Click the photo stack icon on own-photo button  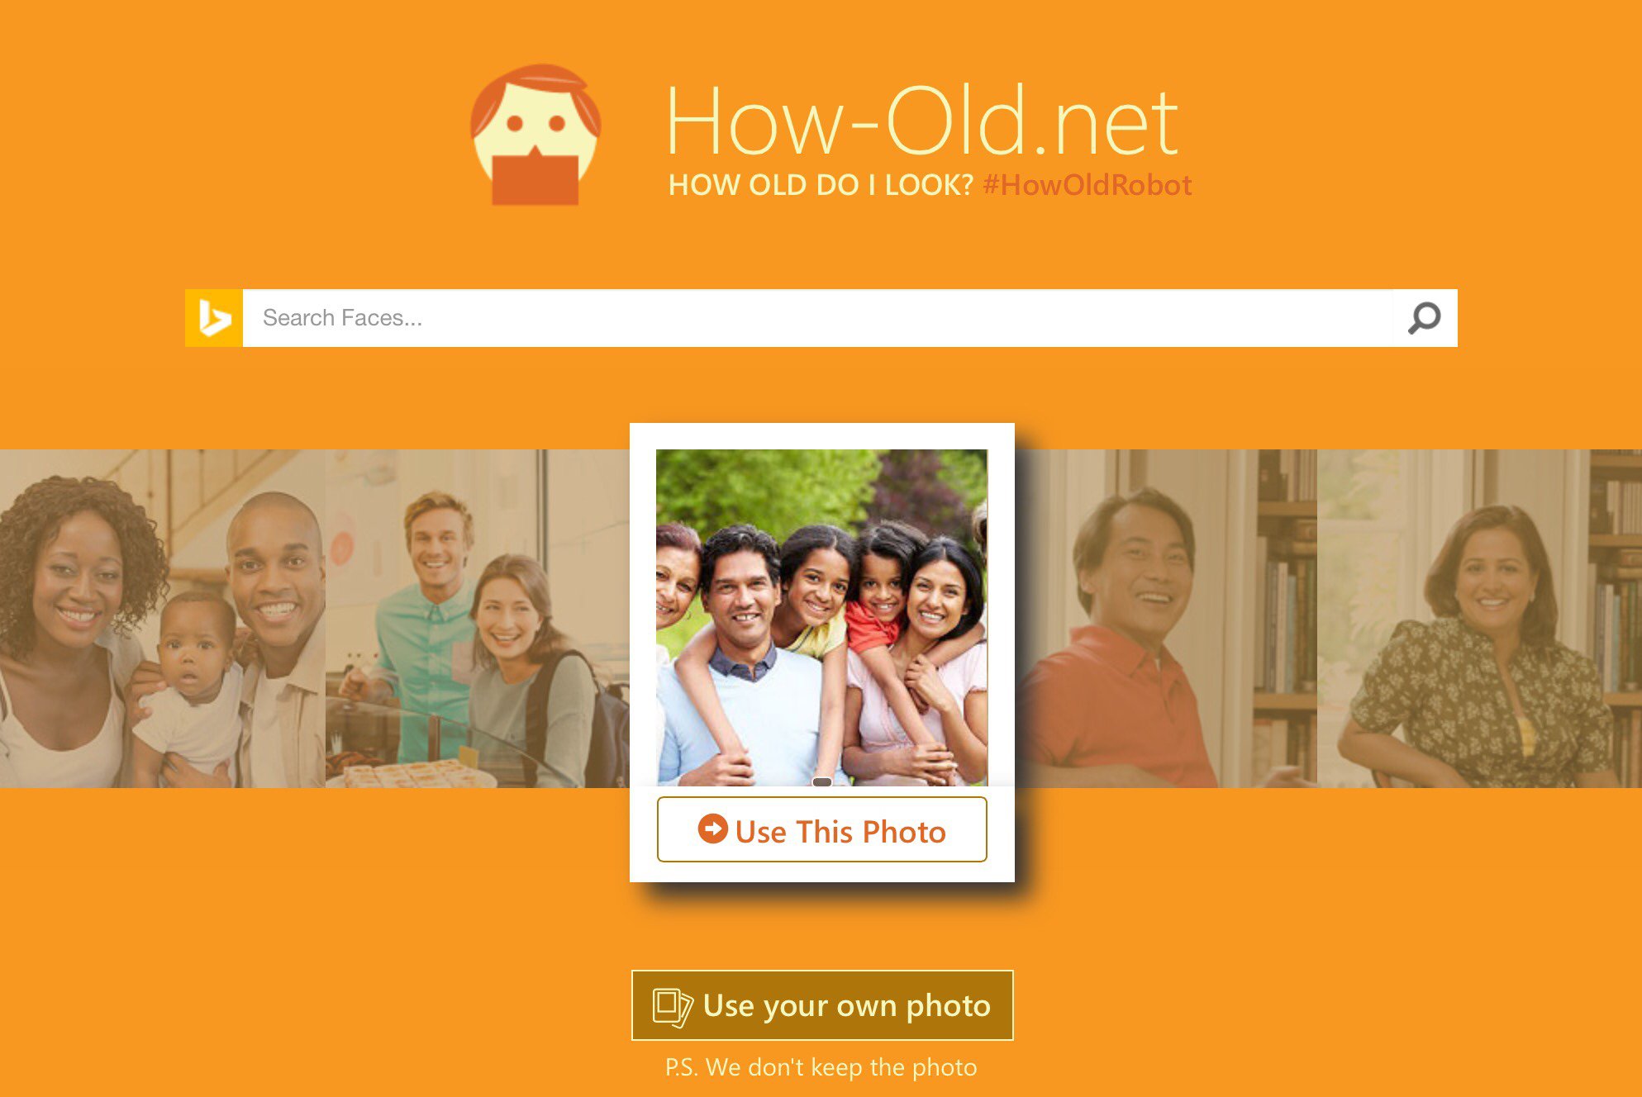coord(672,1007)
